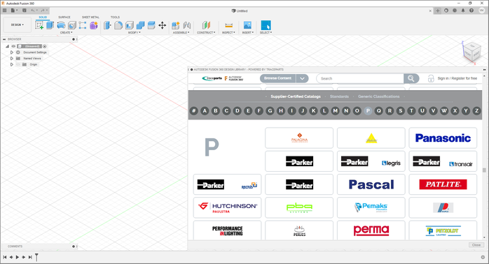Viewport: 489px width, 264px height.
Task: Open the Panasonic supplier catalog
Action: (x=443, y=138)
